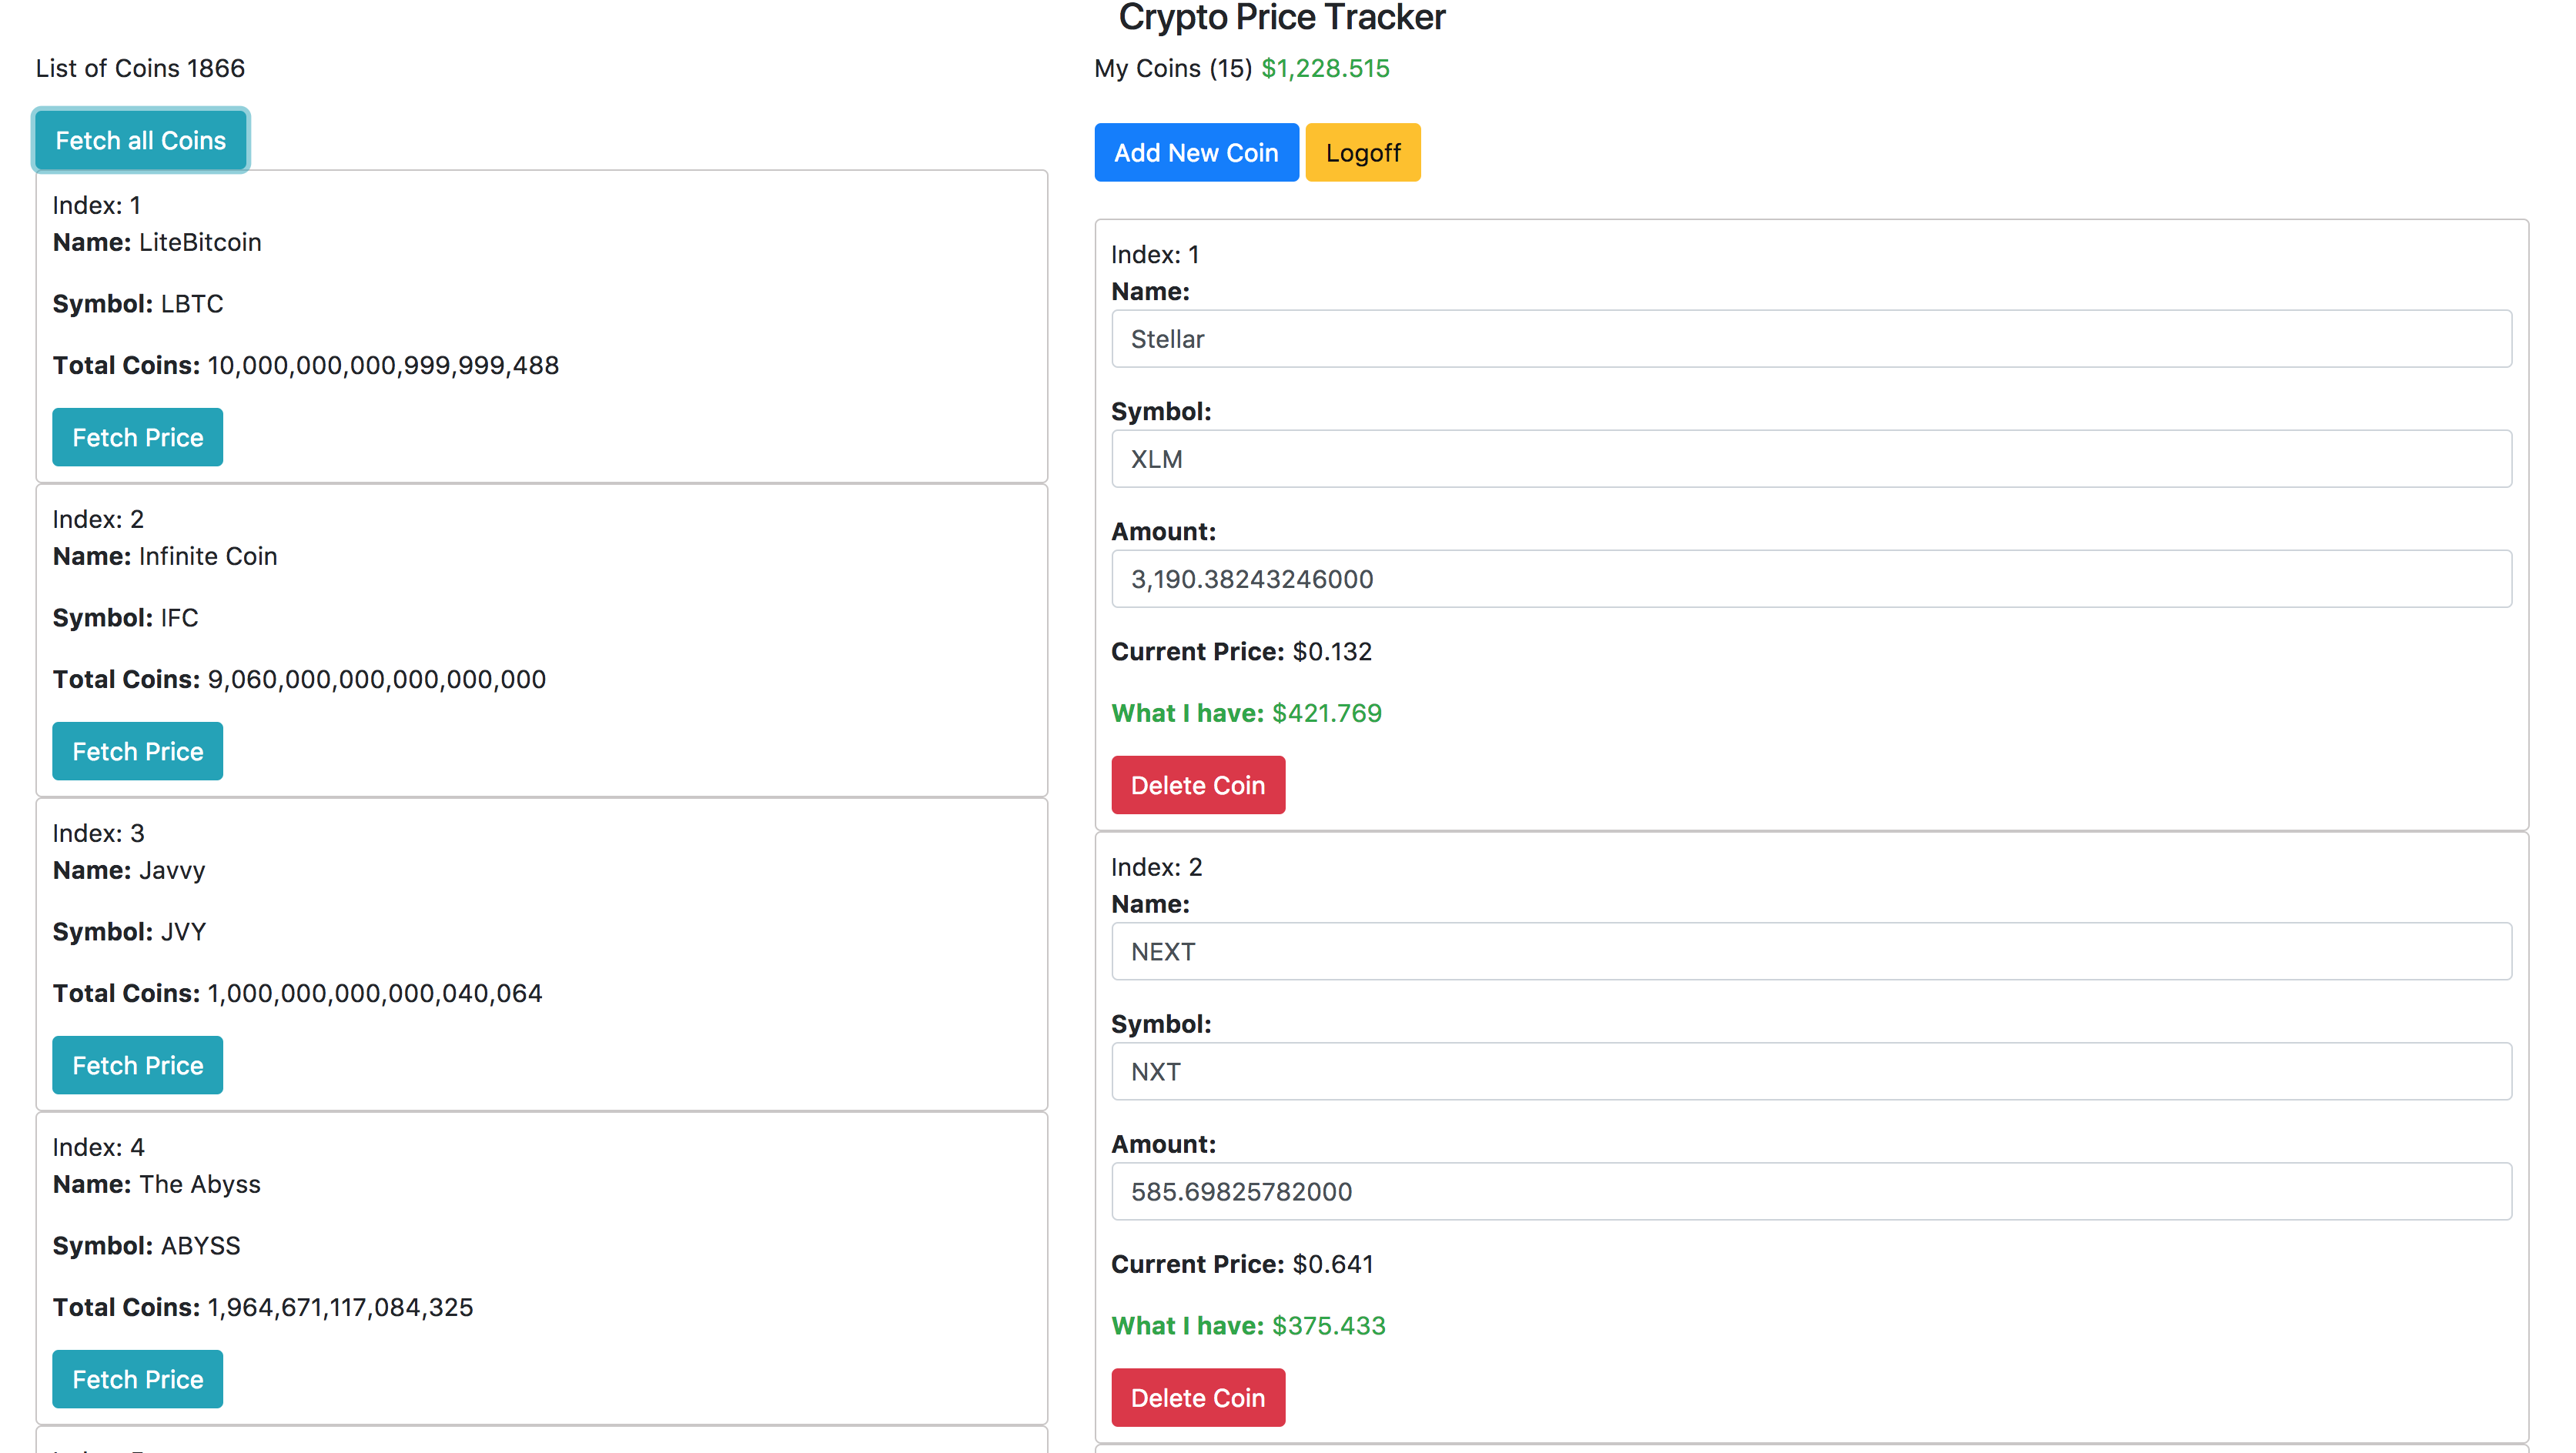Edit the NXT symbol field
The image size is (2576, 1453).
[1811, 1071]
